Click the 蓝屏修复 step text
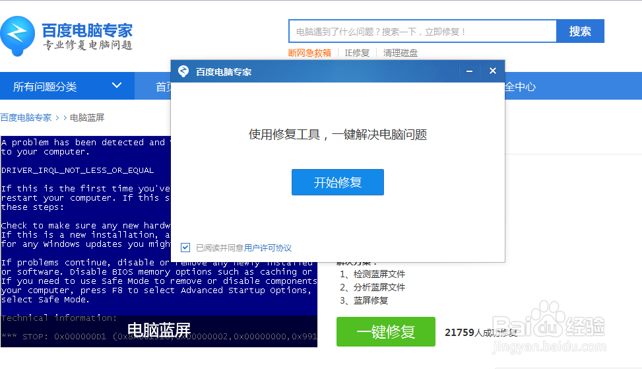This screenshot has height=369, width=642. coord(371,300)
